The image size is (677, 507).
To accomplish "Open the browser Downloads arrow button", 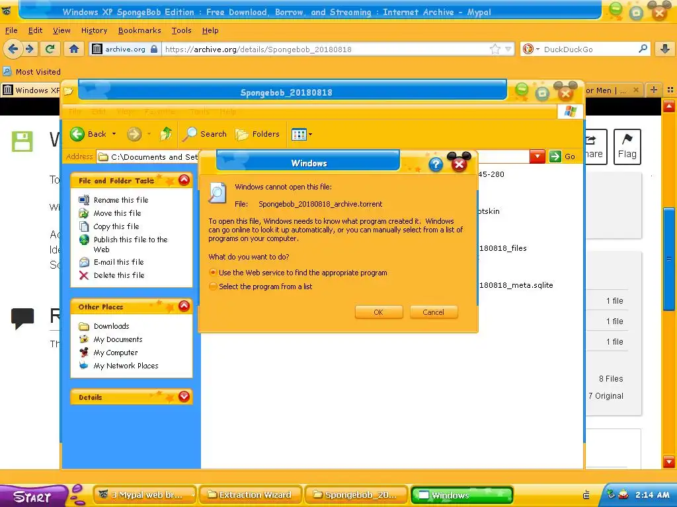I will 665,49.
